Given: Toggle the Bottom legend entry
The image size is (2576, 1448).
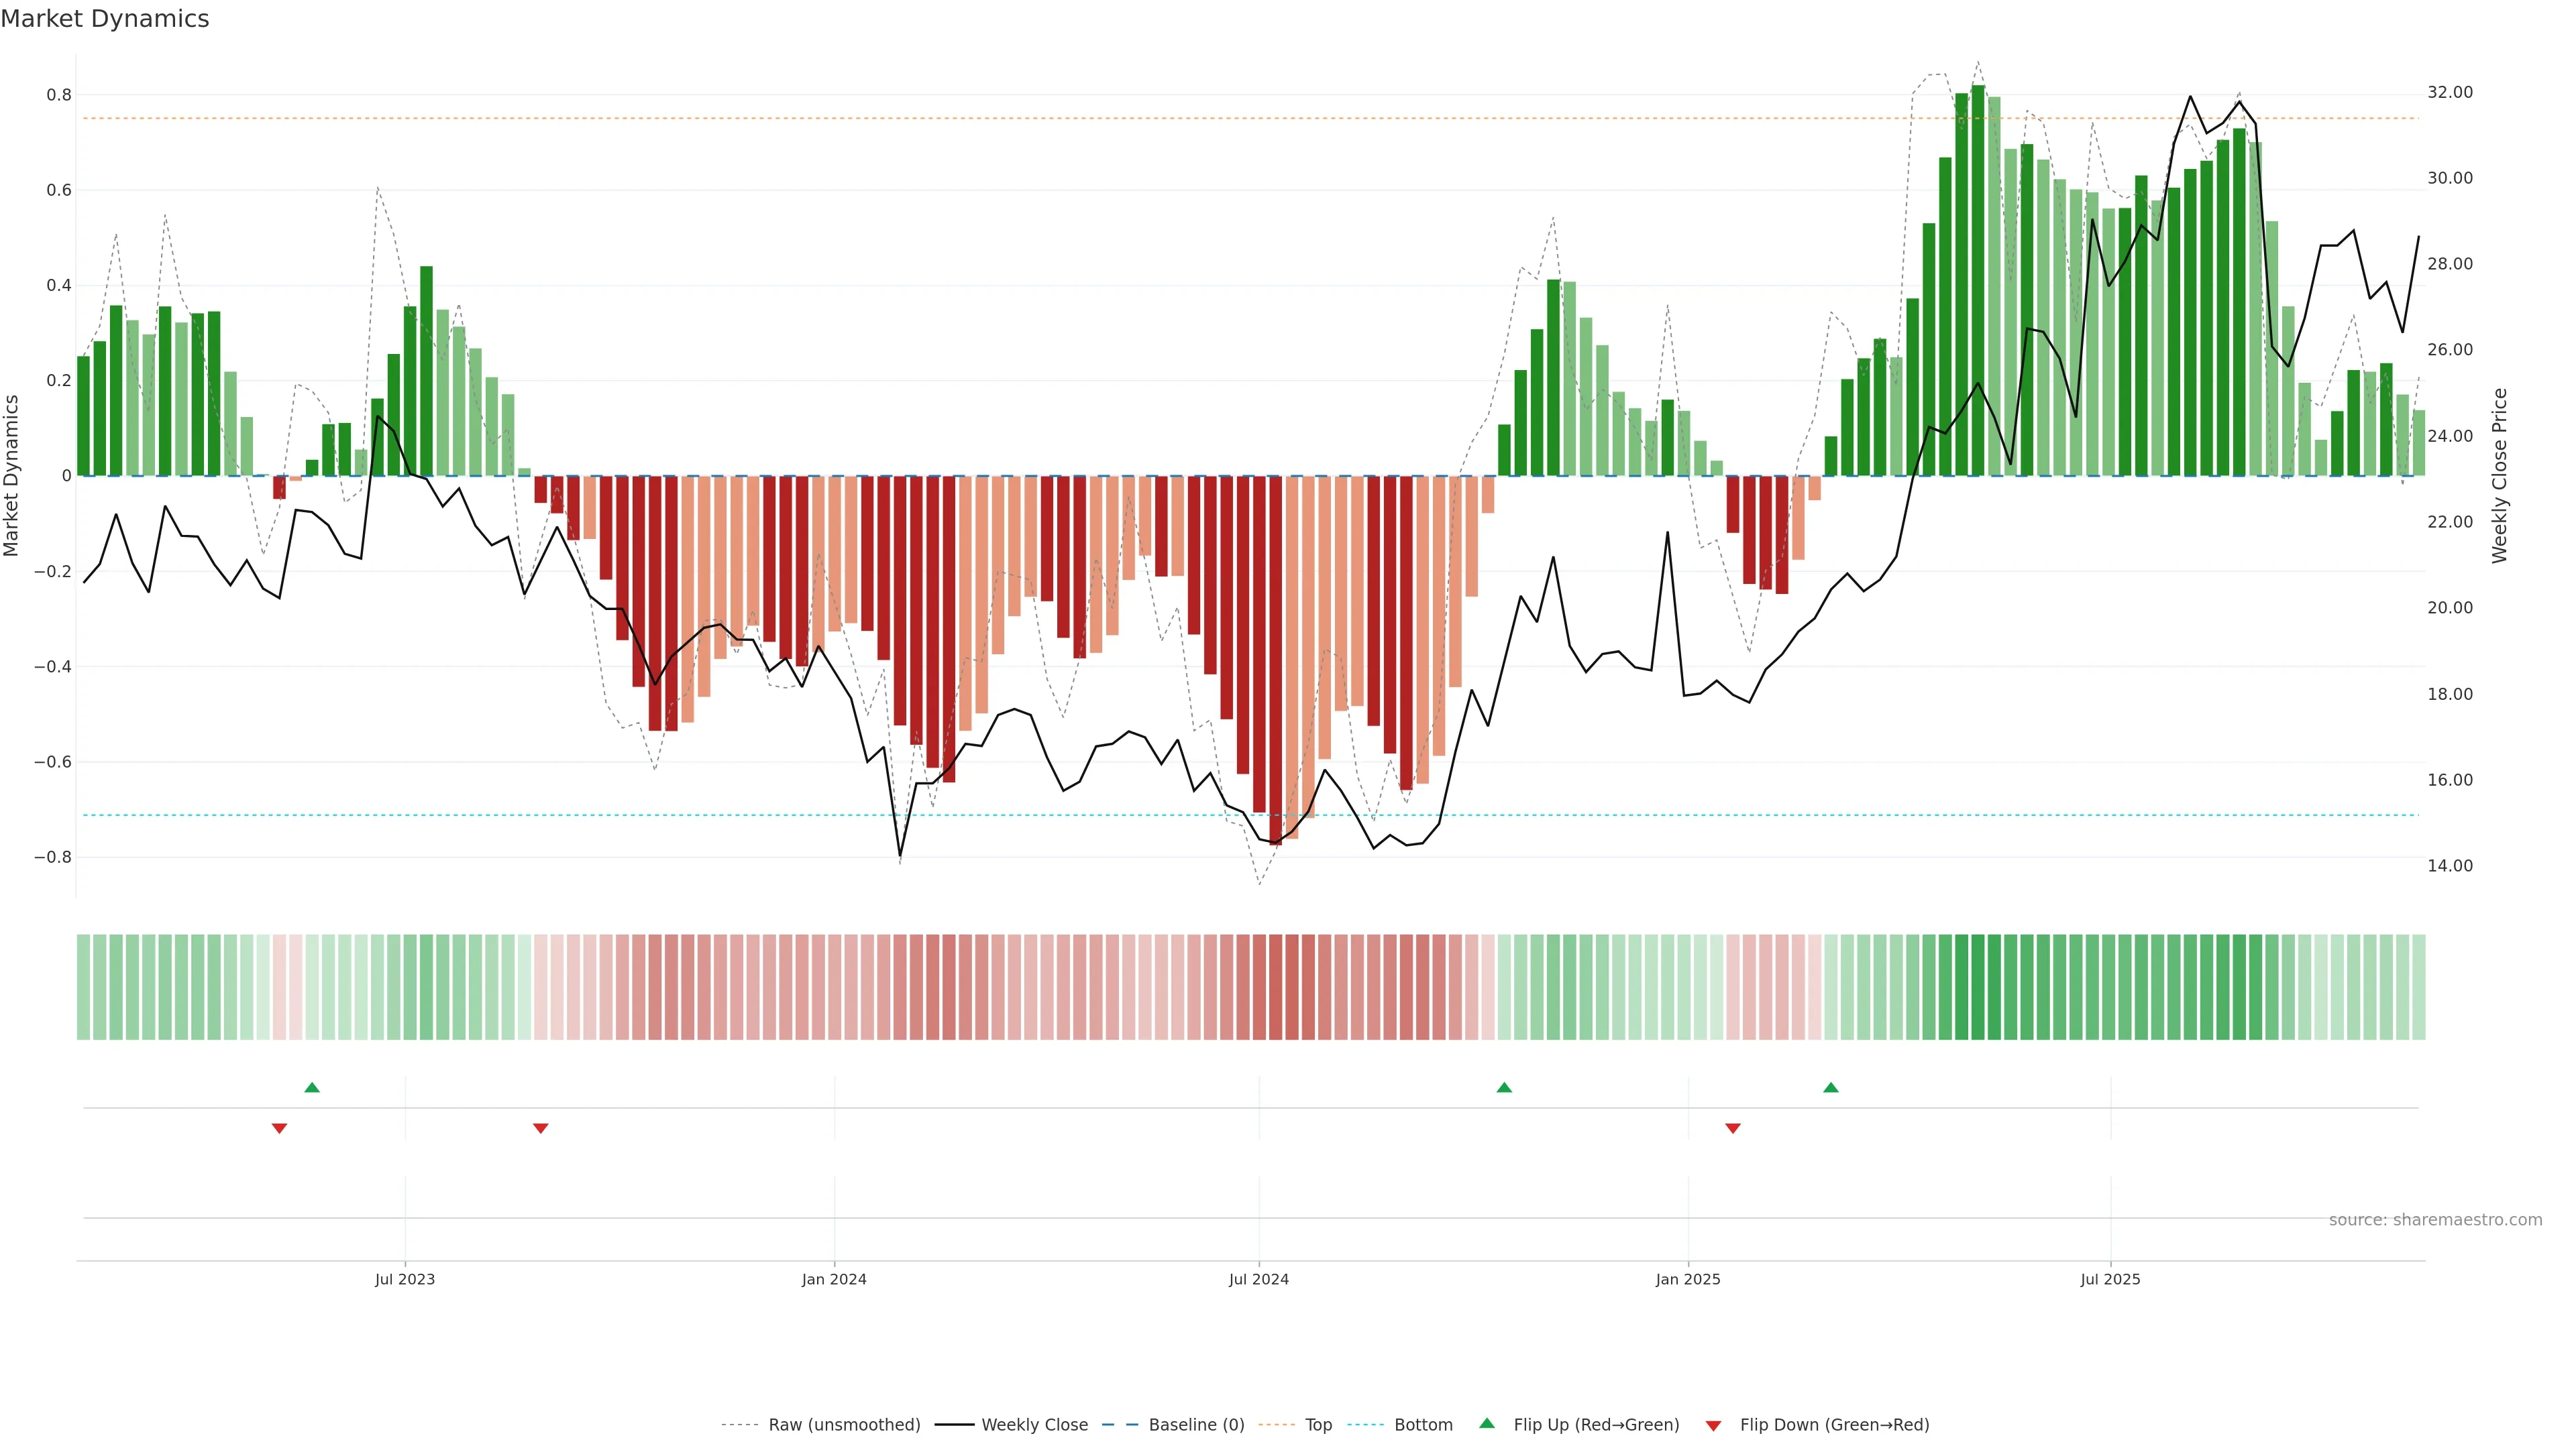Looking at the screenshot, I should [x=1423, y=1425].
